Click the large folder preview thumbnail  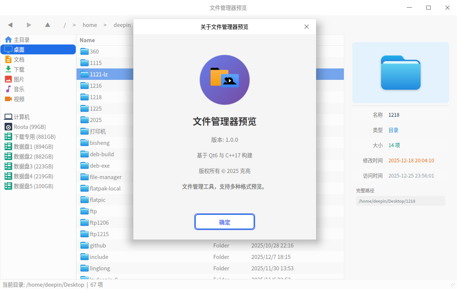[401, 73]
